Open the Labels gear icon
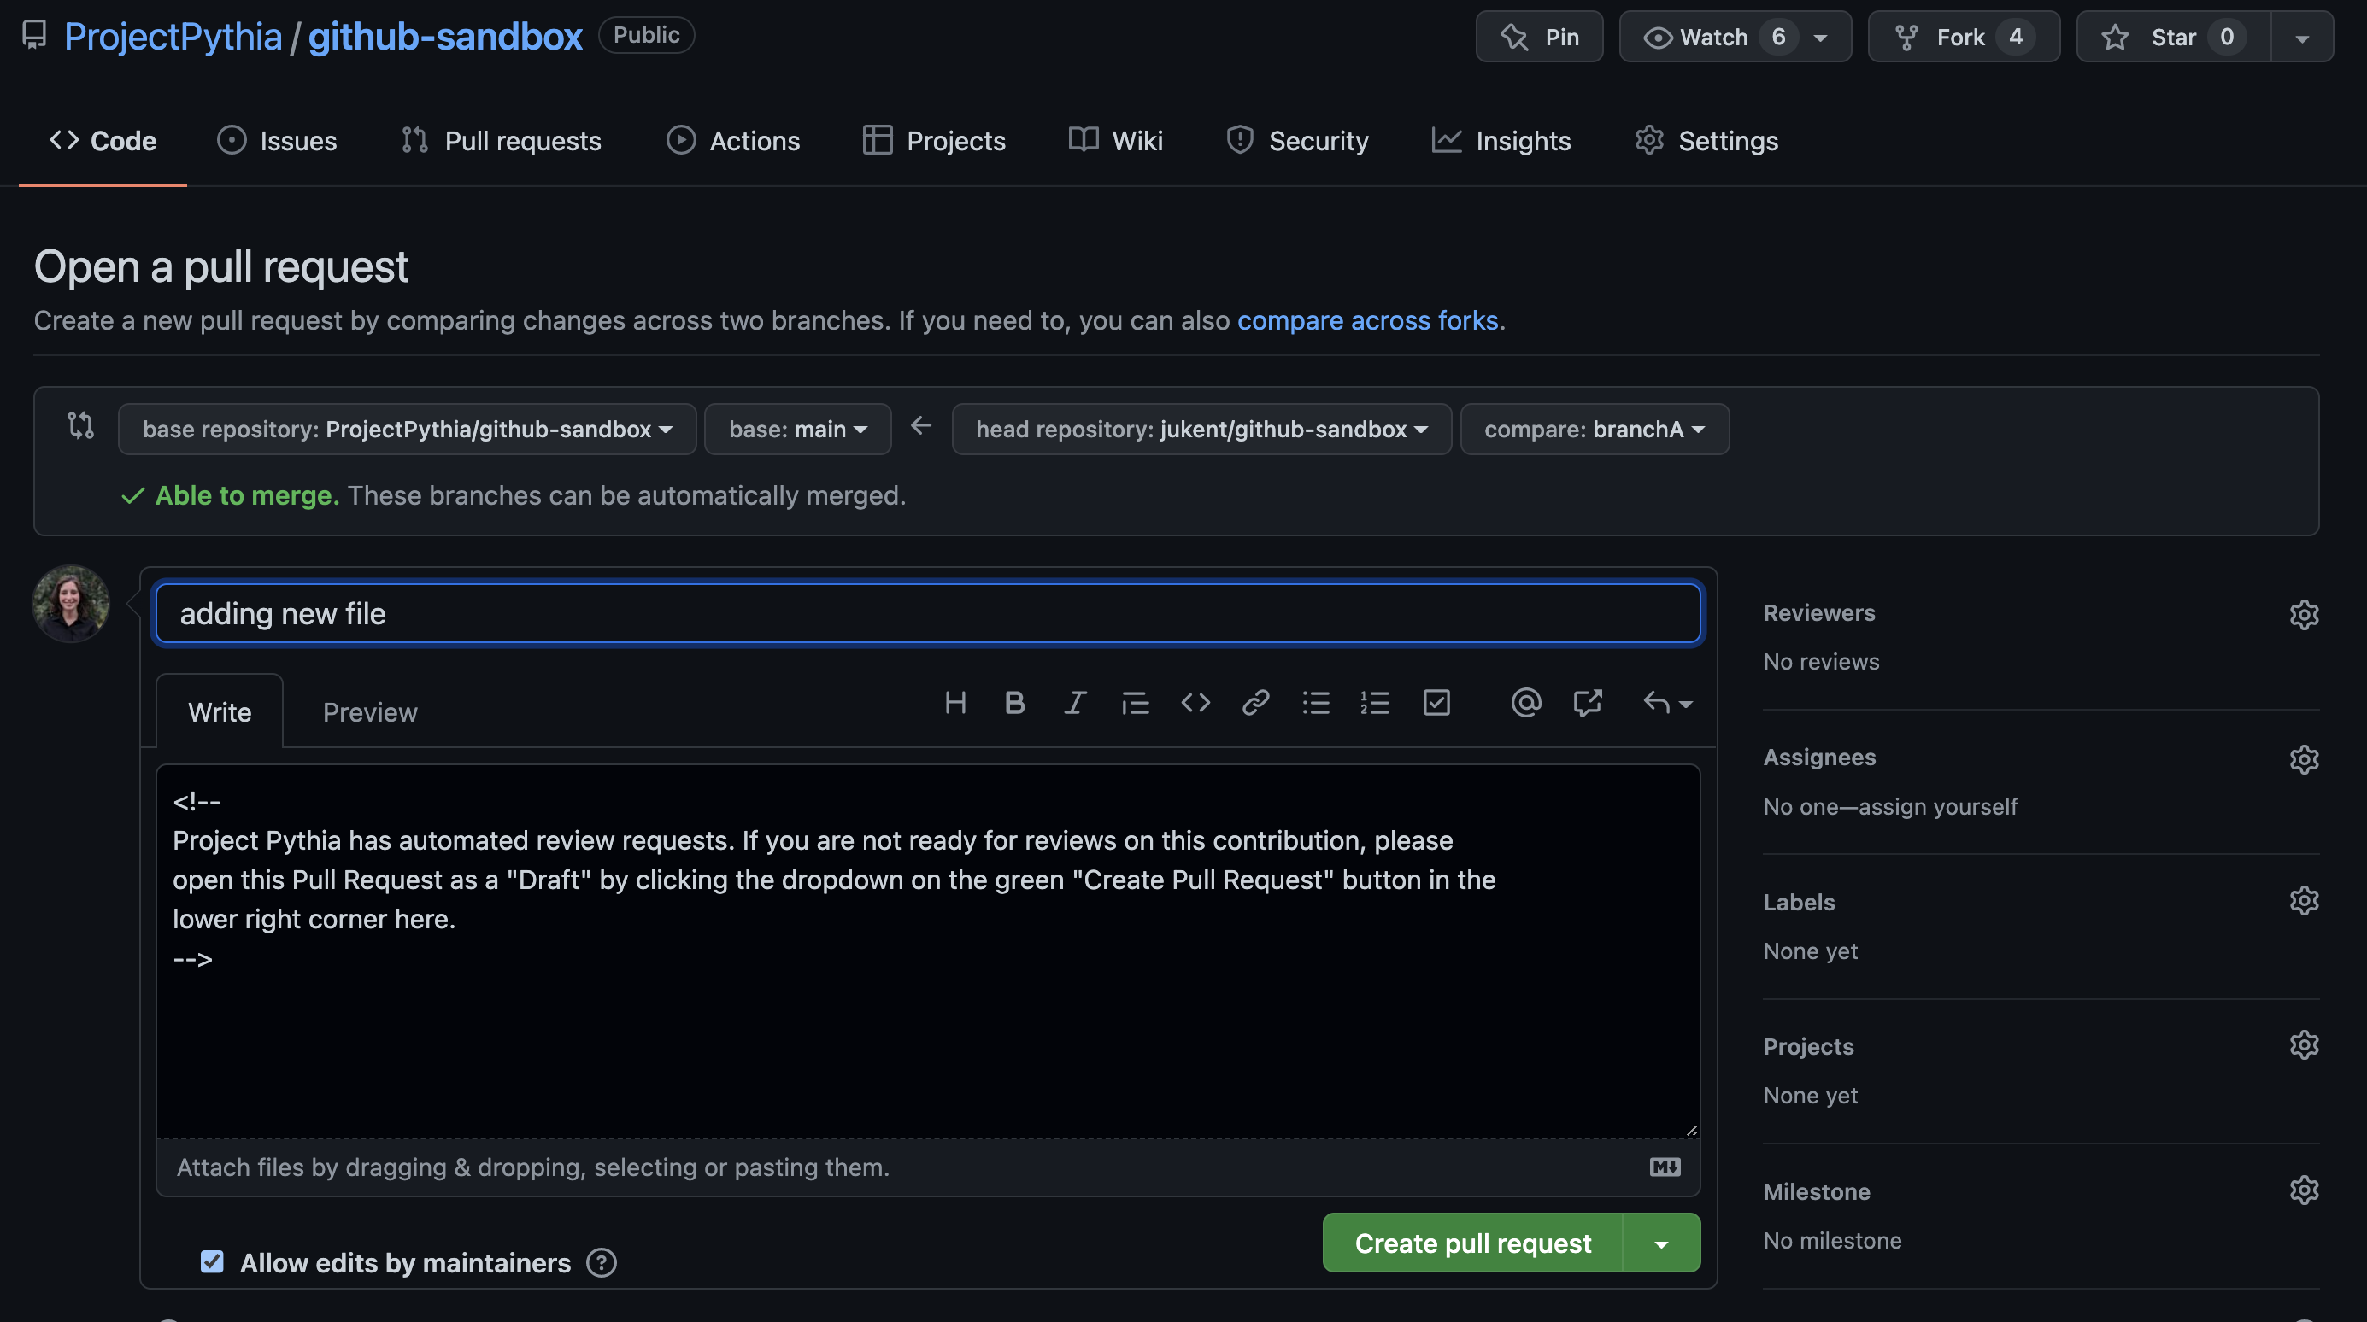This screenshot has height=1322, width=2367. coord(2304,901)
